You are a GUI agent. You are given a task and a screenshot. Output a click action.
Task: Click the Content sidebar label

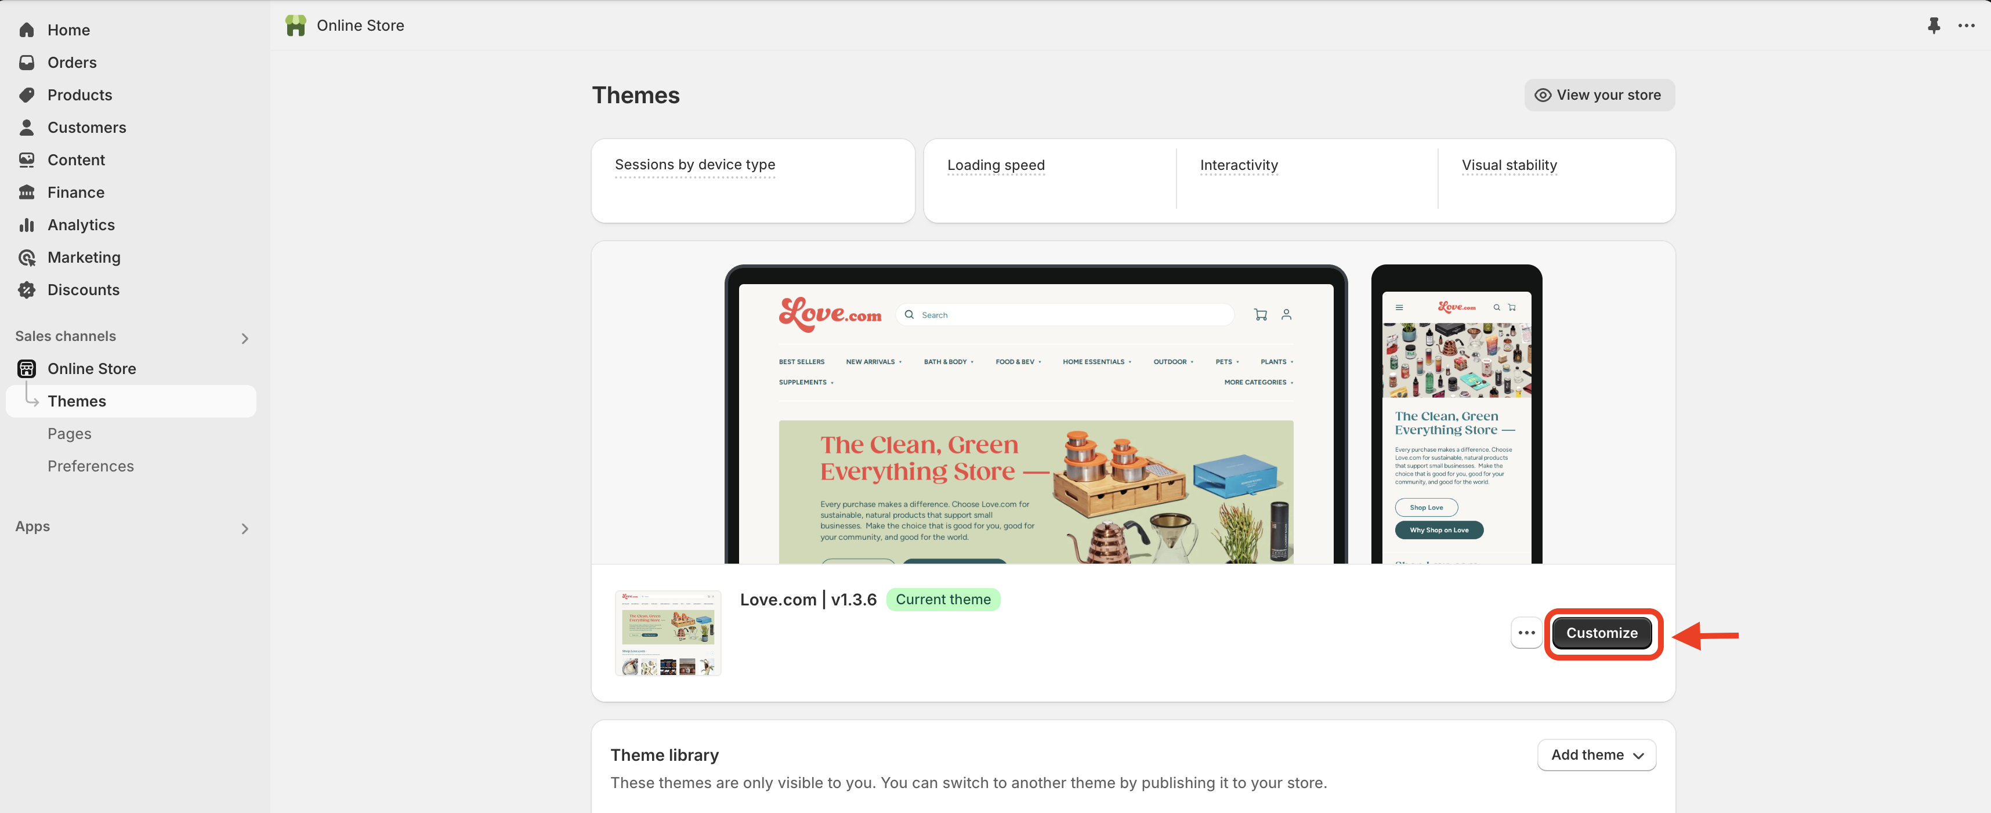coord(76,160)
